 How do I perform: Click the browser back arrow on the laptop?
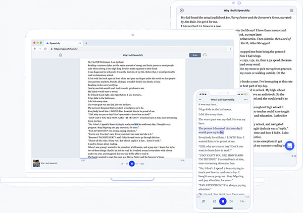click(x=35, y=49)
